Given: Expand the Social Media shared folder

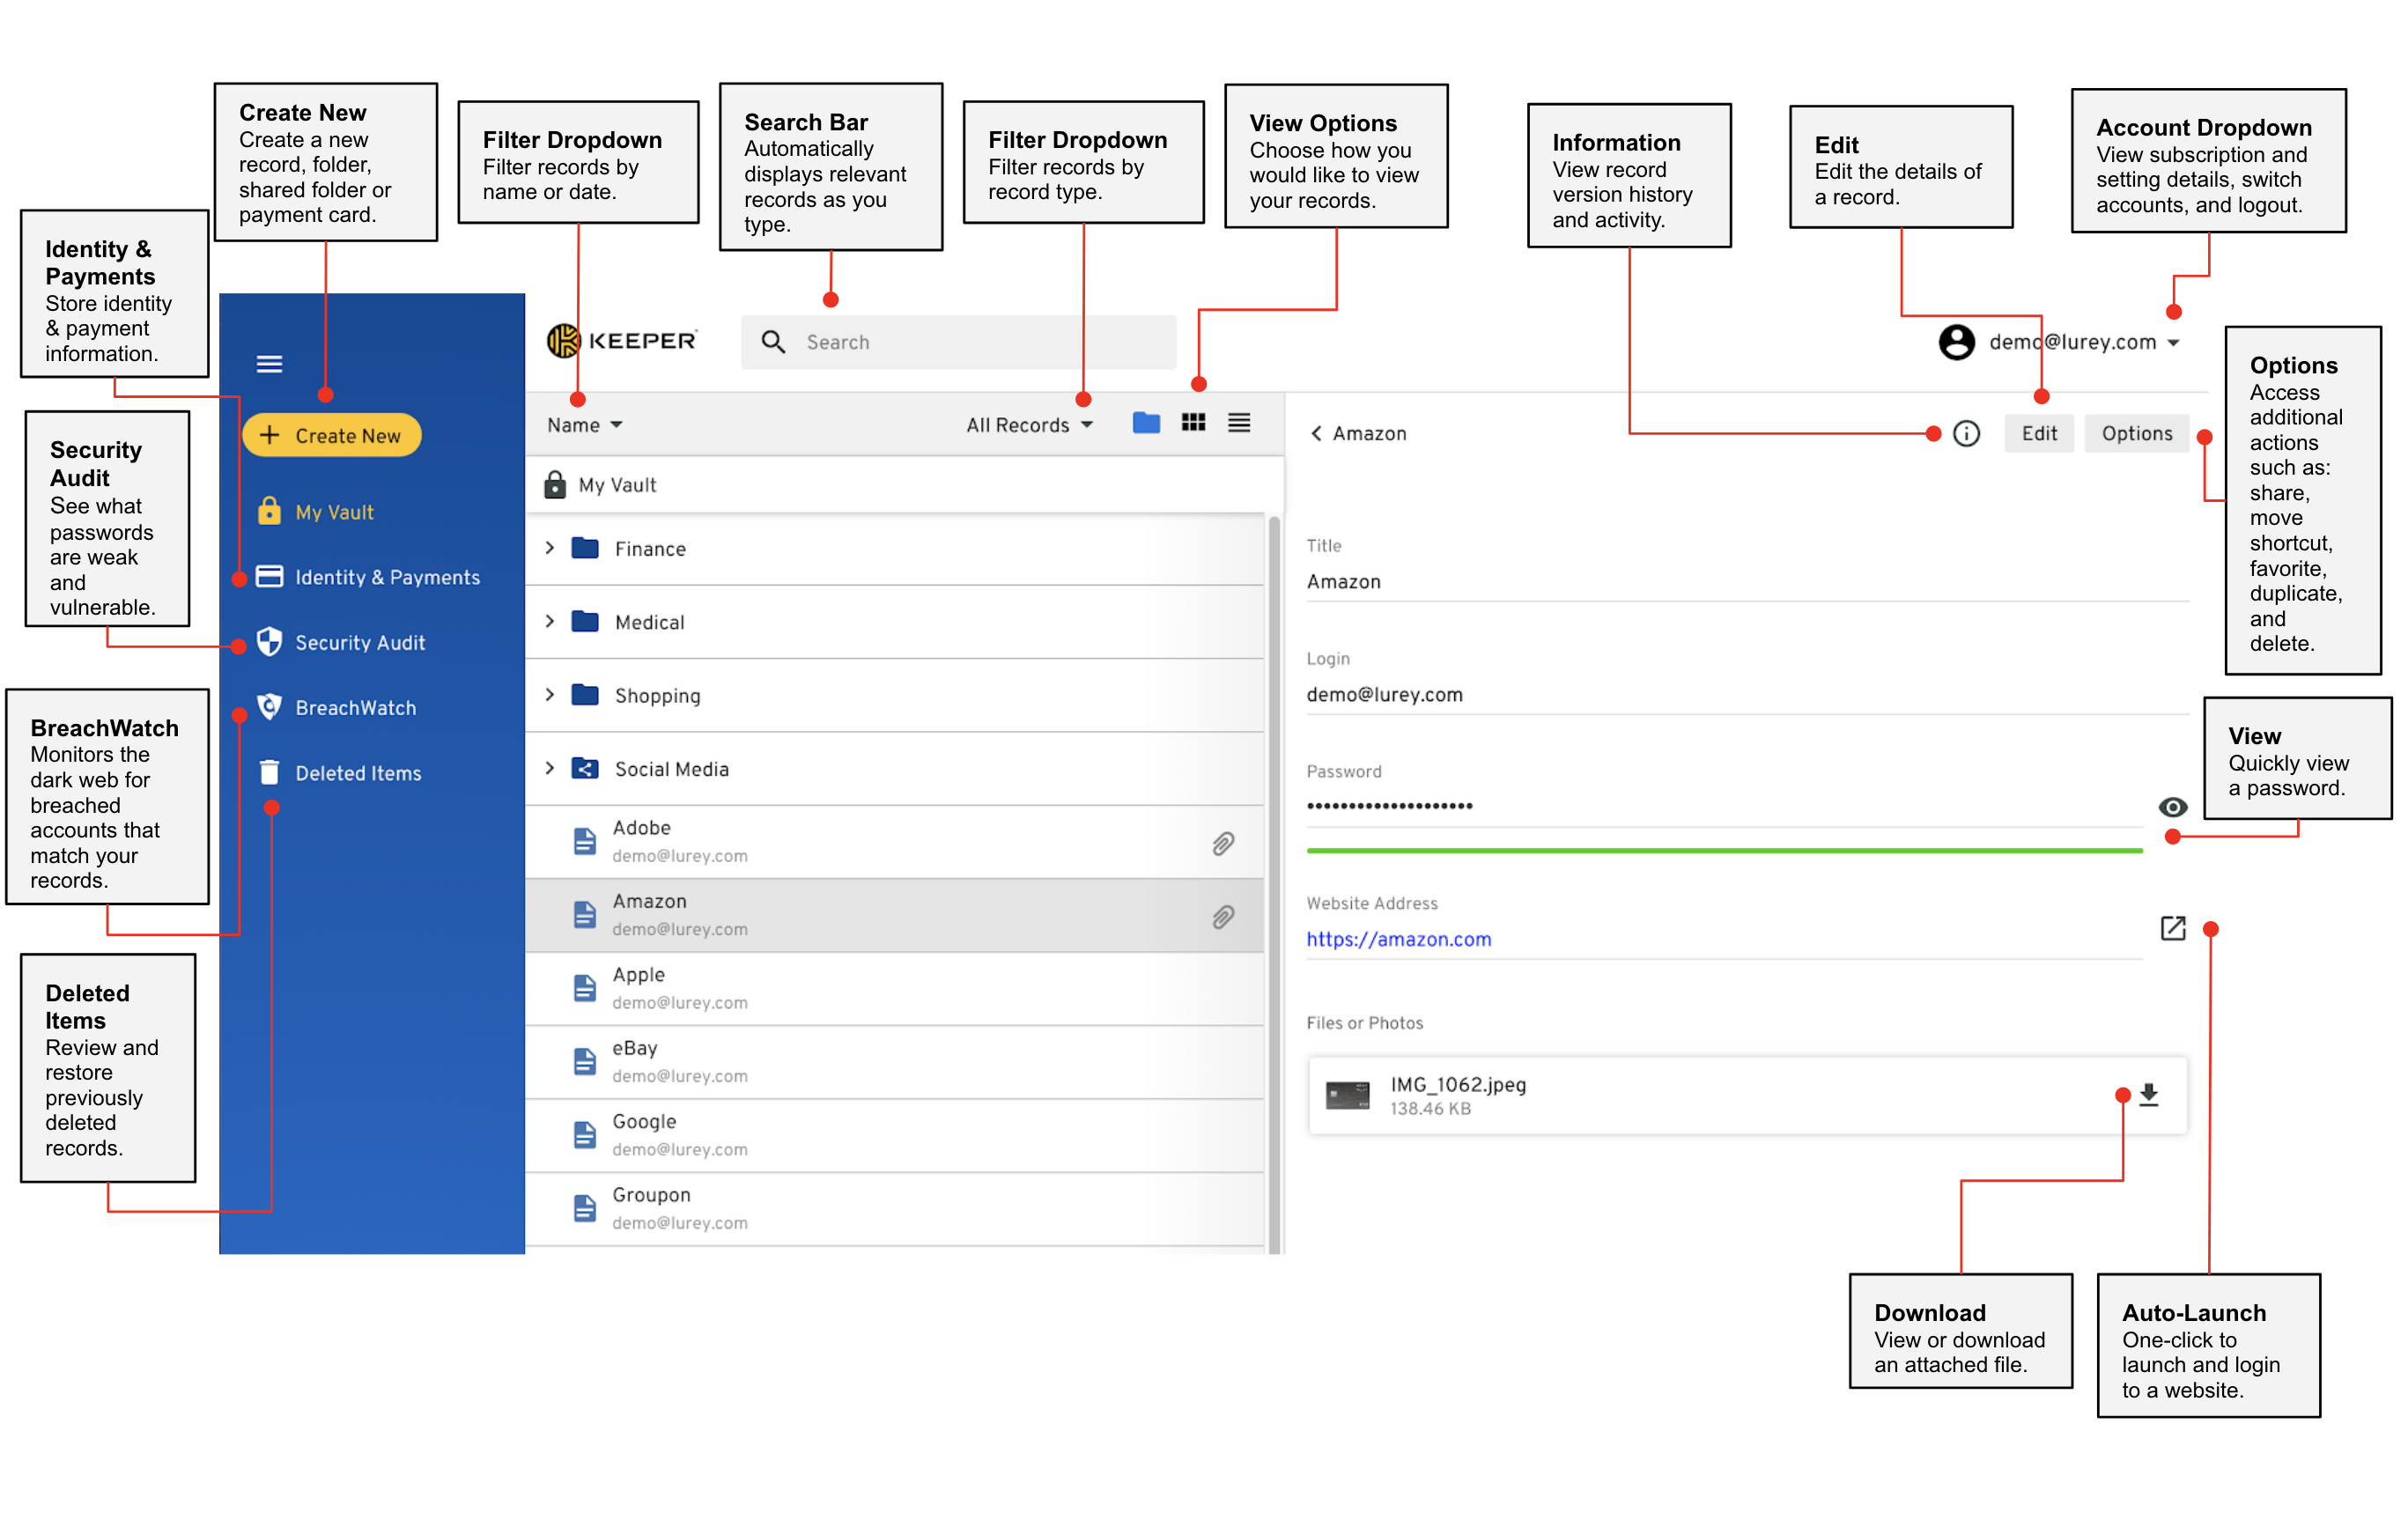Looking at the screenshot, I should (x=550, y=768).
